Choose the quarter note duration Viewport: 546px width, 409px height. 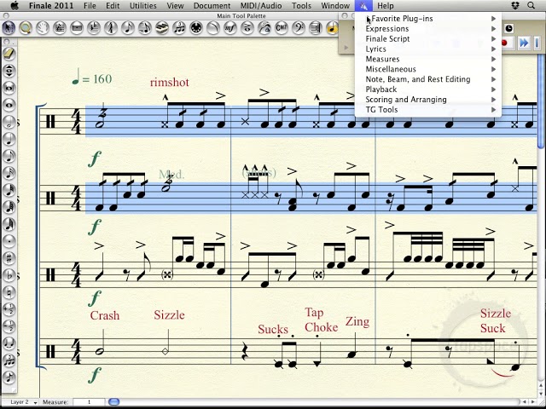pos(9,139)
